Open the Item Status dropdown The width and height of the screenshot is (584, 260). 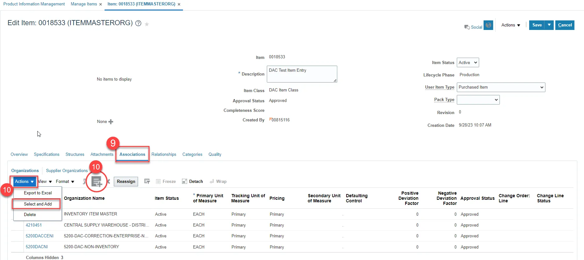(468, 63)
